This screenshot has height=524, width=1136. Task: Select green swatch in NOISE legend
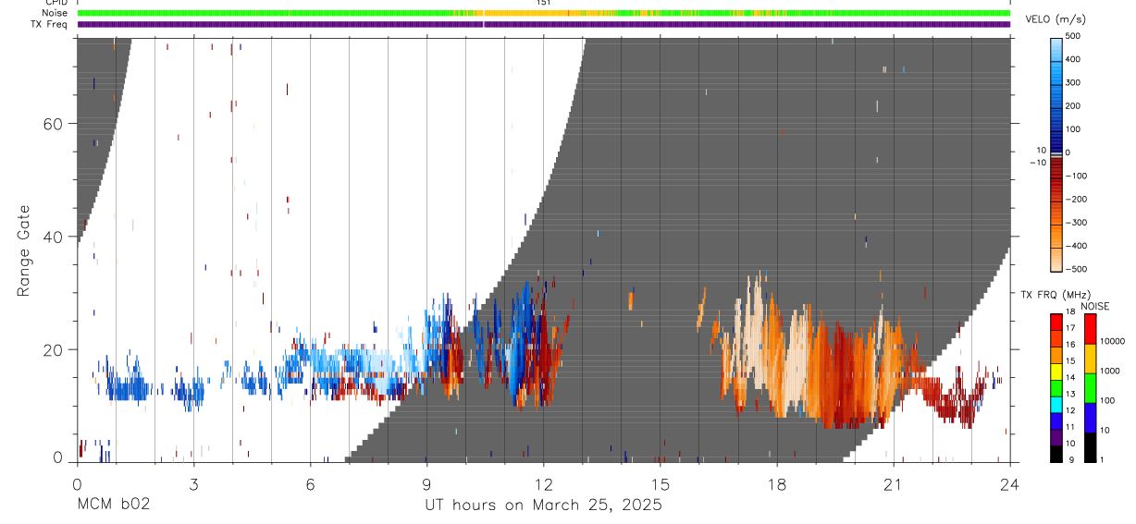[1091, 388]
